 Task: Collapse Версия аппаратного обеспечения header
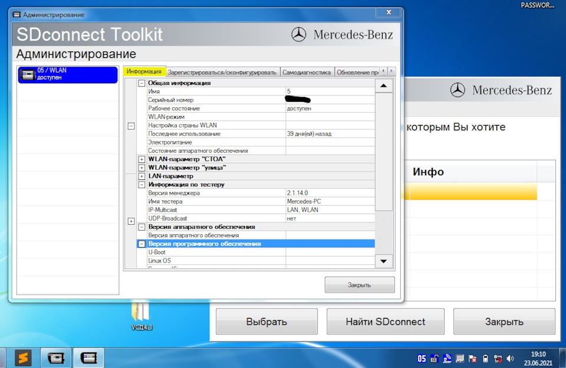(142, 227)
